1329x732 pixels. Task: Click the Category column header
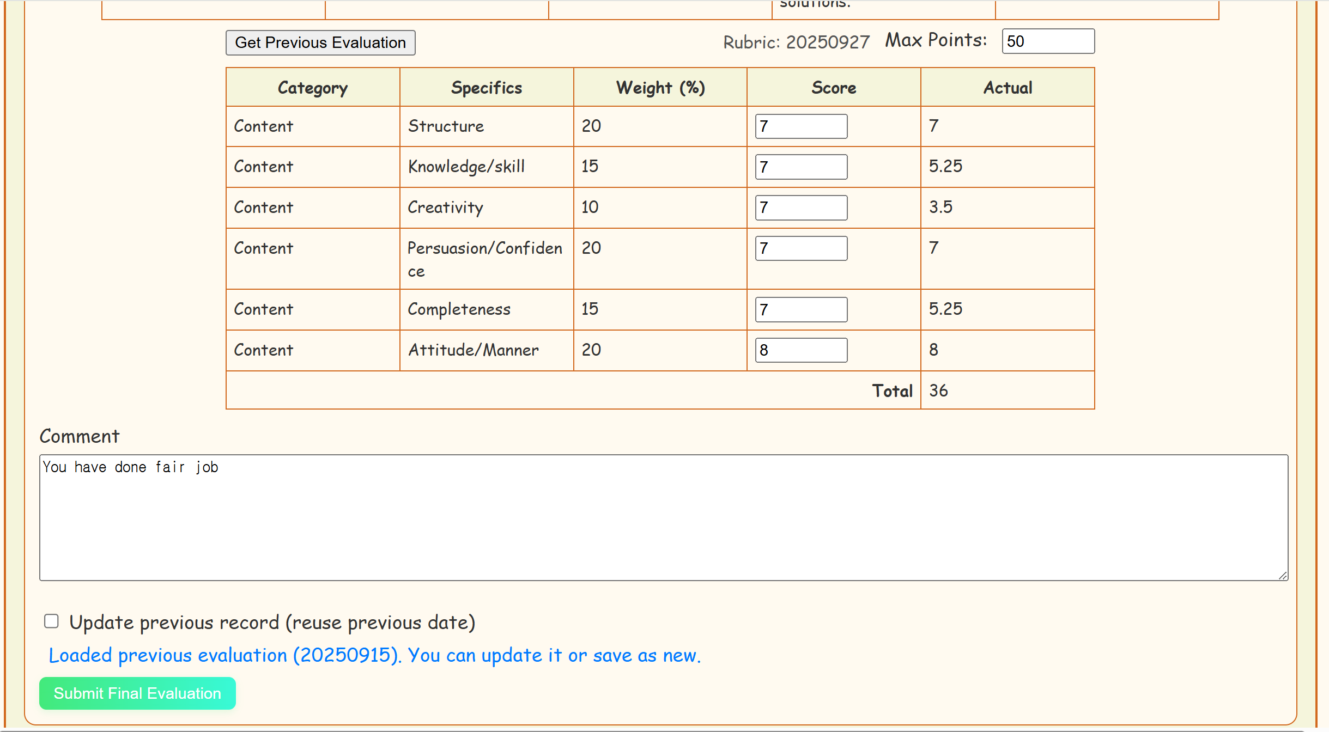tap(312, 88)
